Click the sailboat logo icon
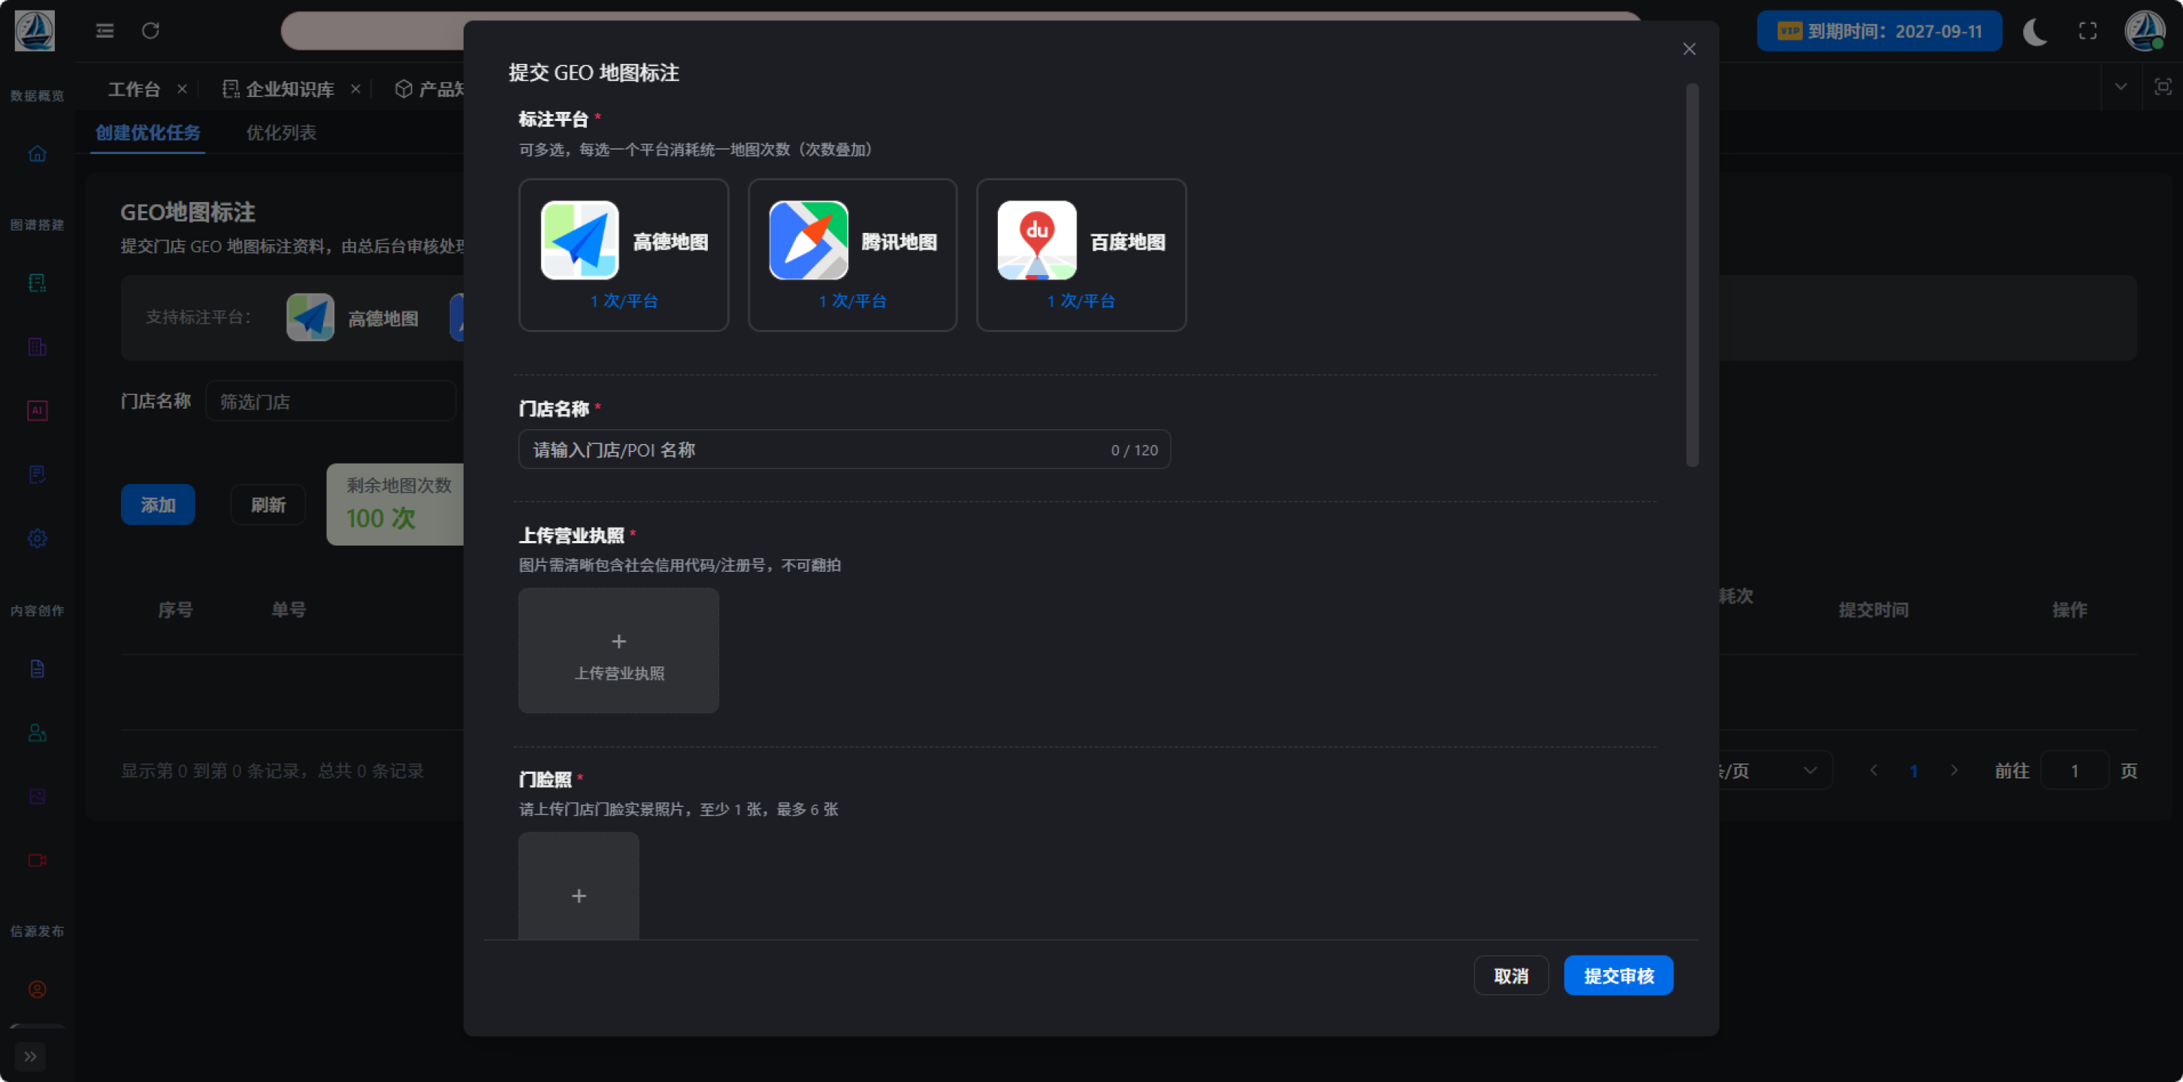2183x1082 pixels. pyautogui.click(x=35, y=32)
